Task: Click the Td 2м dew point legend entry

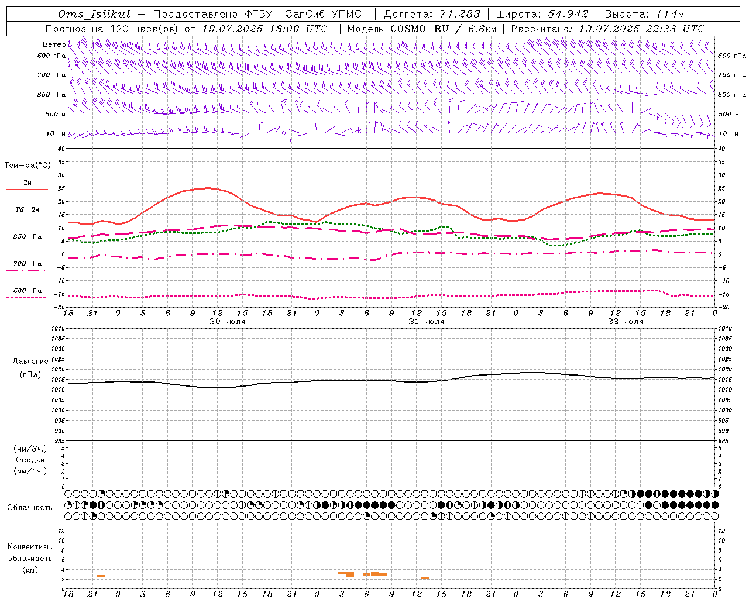Action: pyautogui.click(x=27, y=209)
